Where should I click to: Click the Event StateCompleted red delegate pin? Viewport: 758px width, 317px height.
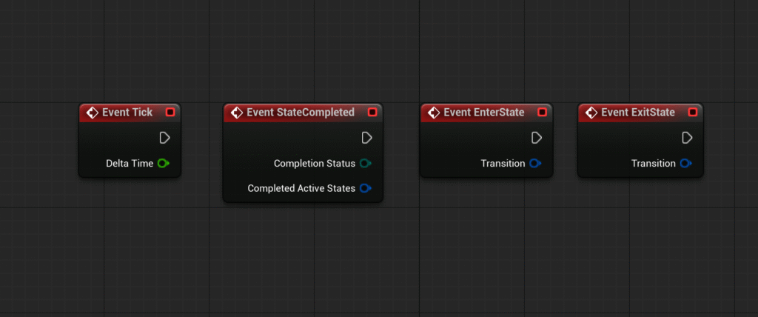click(x=372, y=113)
